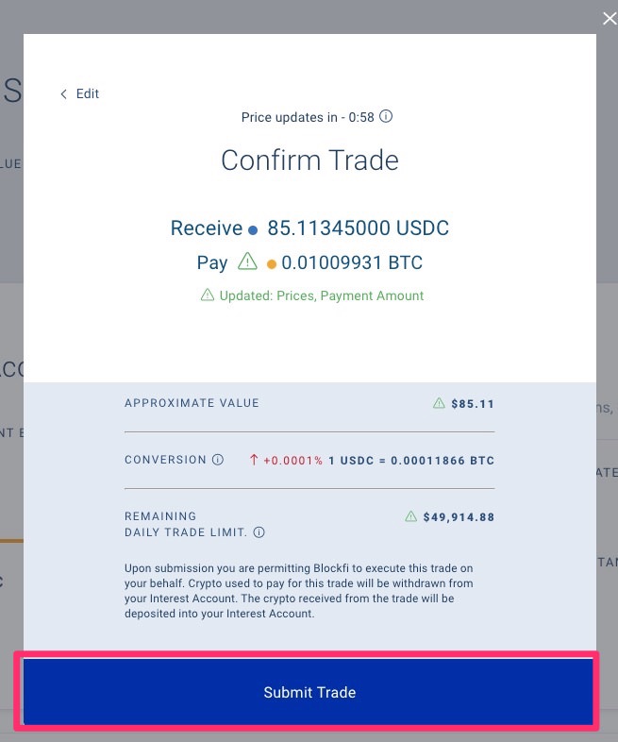618x742 pixels.
Task: Click the 1 USDC conversion rate text
Action: (411, 461)
